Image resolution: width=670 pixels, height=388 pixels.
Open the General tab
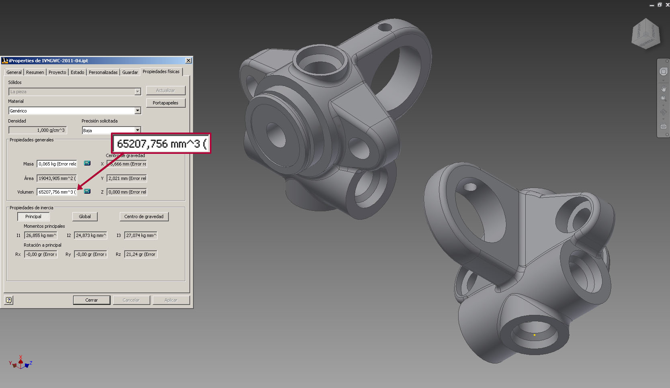click(14, 72)
